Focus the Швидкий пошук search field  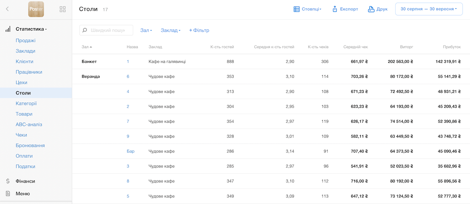point(108,30)
